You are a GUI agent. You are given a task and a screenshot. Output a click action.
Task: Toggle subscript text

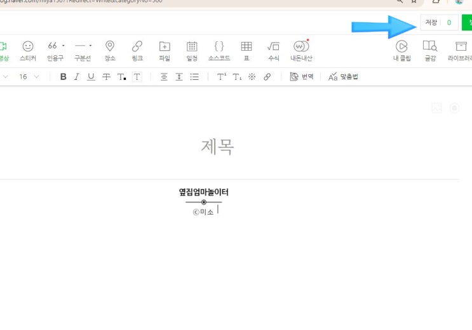point(237,77)
